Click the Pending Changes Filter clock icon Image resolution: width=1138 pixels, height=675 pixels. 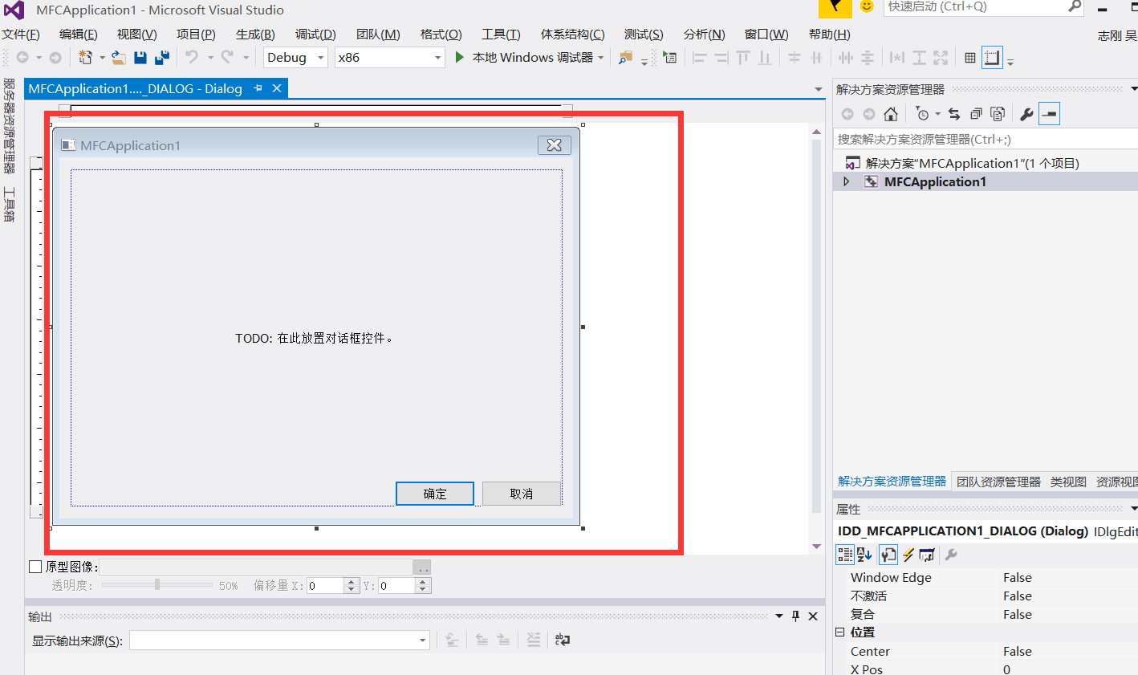point(922,114)
